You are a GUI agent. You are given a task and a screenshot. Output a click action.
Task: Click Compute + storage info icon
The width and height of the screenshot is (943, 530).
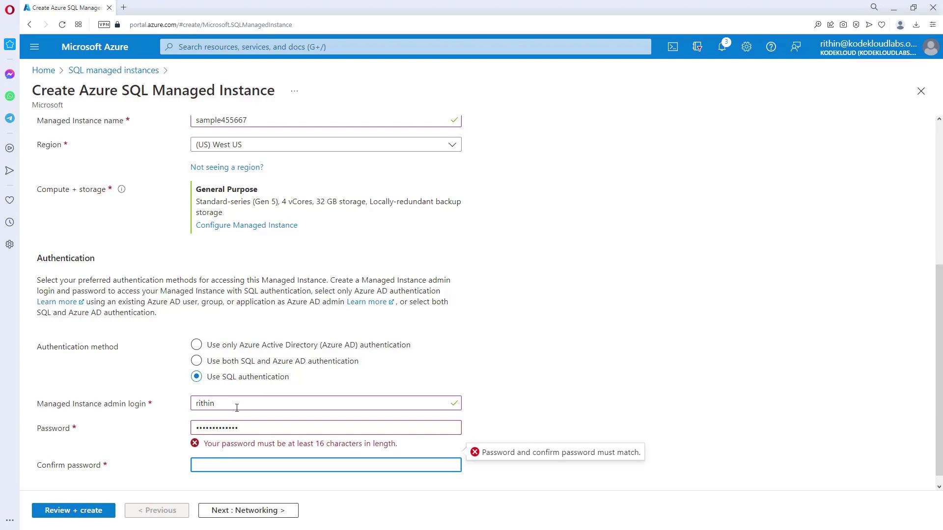pos(121,189)
